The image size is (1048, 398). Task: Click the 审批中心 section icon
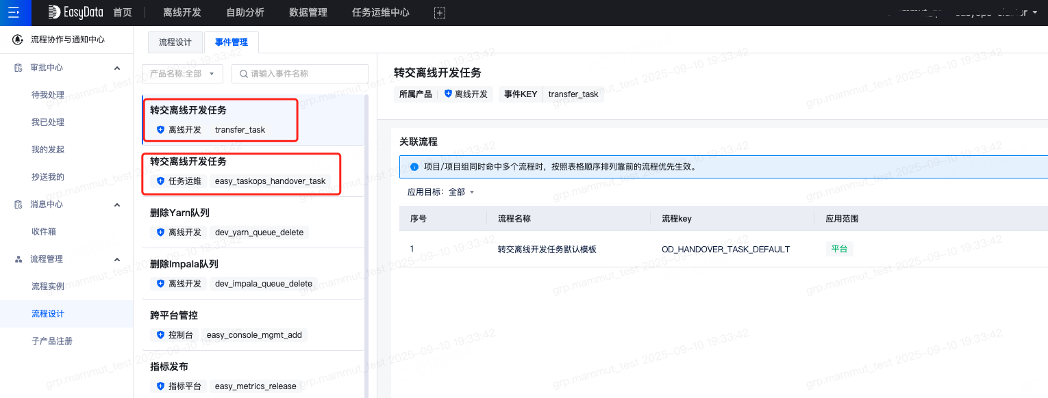18,68
